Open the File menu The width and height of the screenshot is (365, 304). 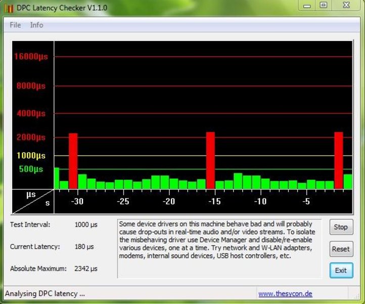tap(15, 25)
